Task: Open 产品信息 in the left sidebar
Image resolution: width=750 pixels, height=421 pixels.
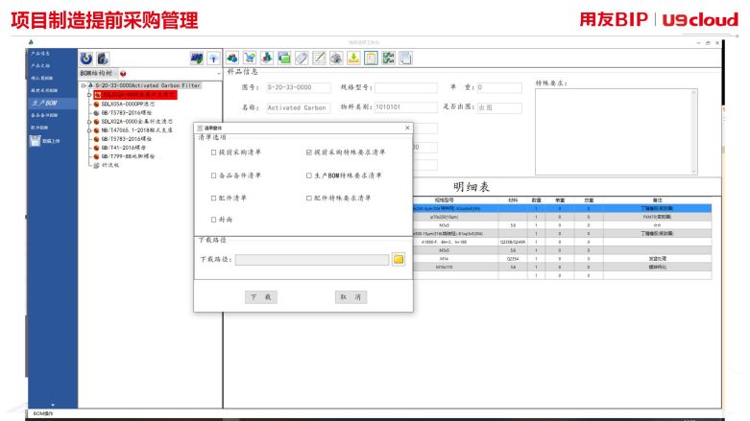Action: 40,53
